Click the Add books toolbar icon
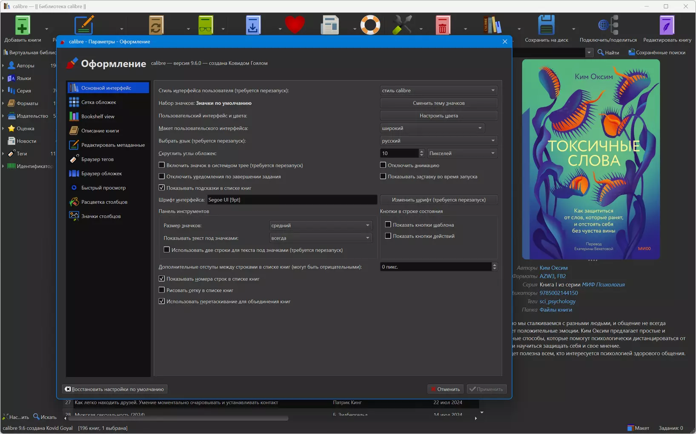The height and width of the screenshot is (434, 696). point(22,26)
